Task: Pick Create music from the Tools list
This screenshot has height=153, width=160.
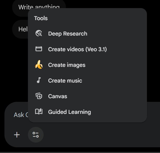Action: click(65, 81)
